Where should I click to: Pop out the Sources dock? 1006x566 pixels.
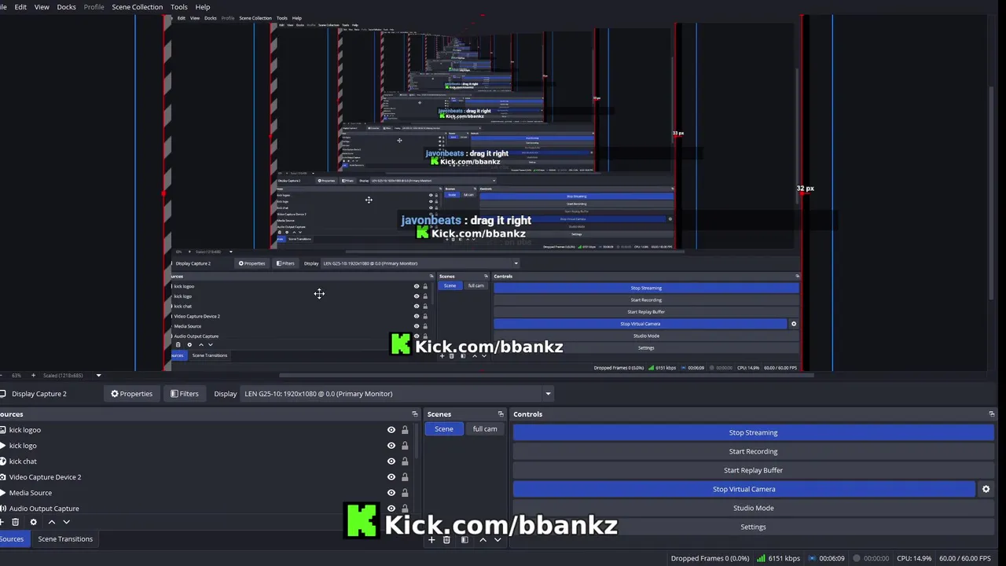tap(414, 414)
